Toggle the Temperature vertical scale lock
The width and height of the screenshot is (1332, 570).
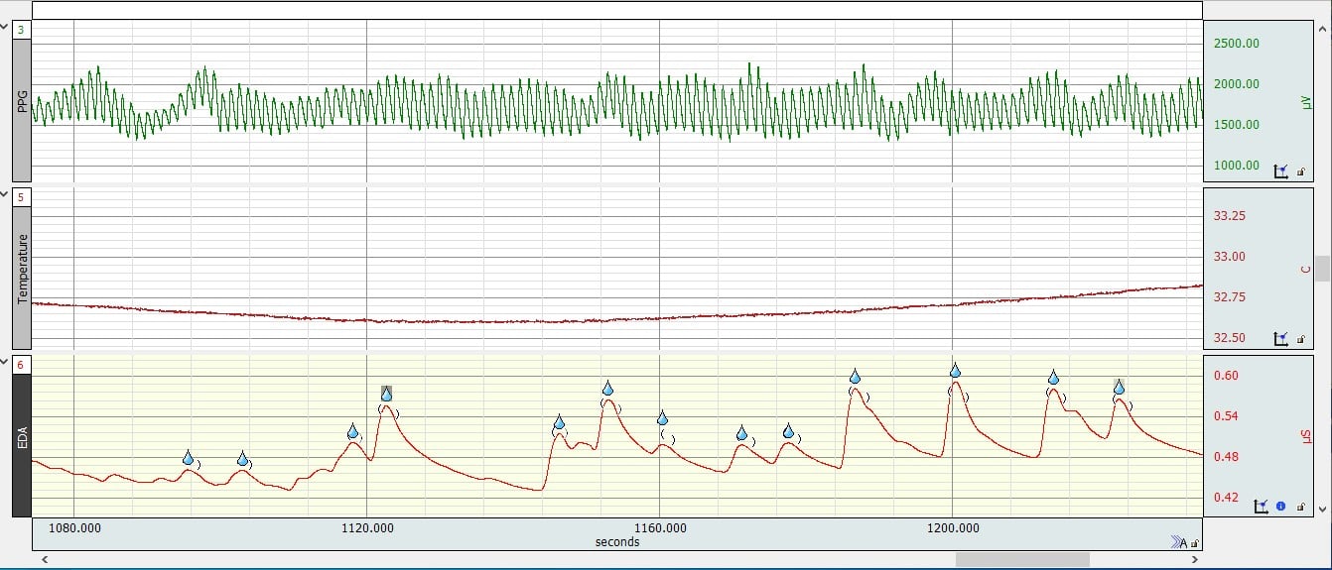[x=1300, y=340]
